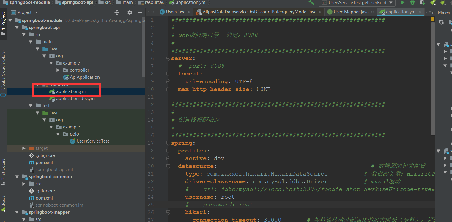Open Project panel settings gear
Screen dimensions: 452x222
click(x=130, y=12)
